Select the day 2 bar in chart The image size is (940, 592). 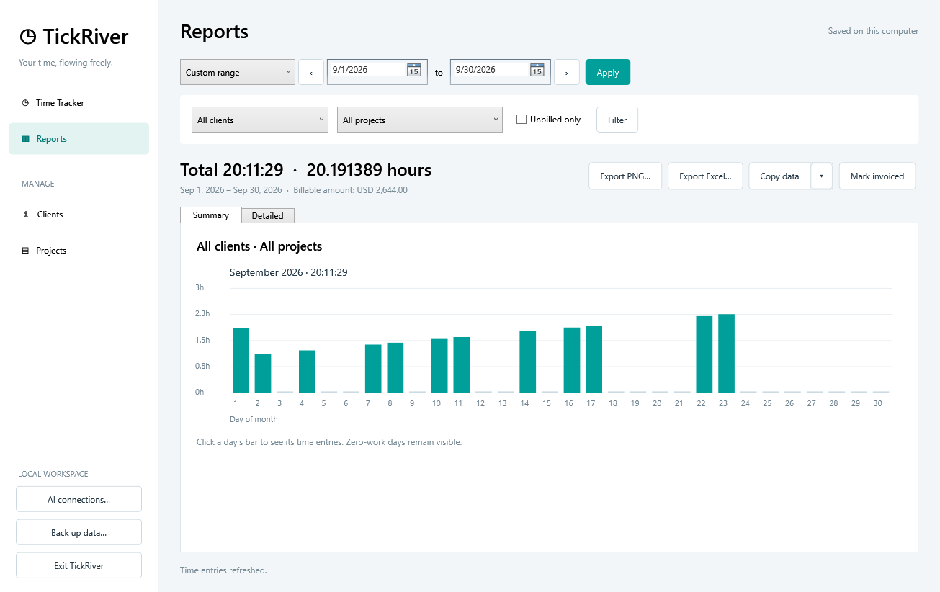click(263, 373)
